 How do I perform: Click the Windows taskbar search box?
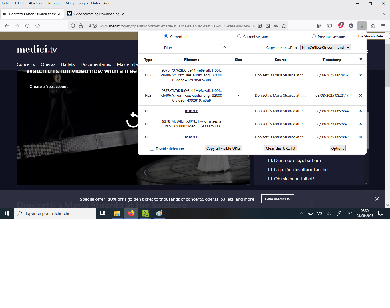pyautogui.click(x=55, y=213)
